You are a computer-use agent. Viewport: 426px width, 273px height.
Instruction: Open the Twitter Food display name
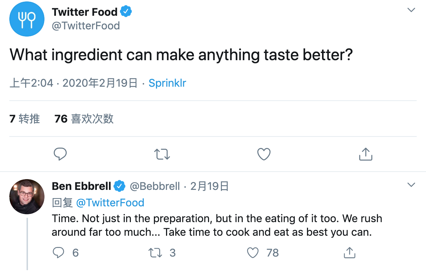(x=85, y=12)
